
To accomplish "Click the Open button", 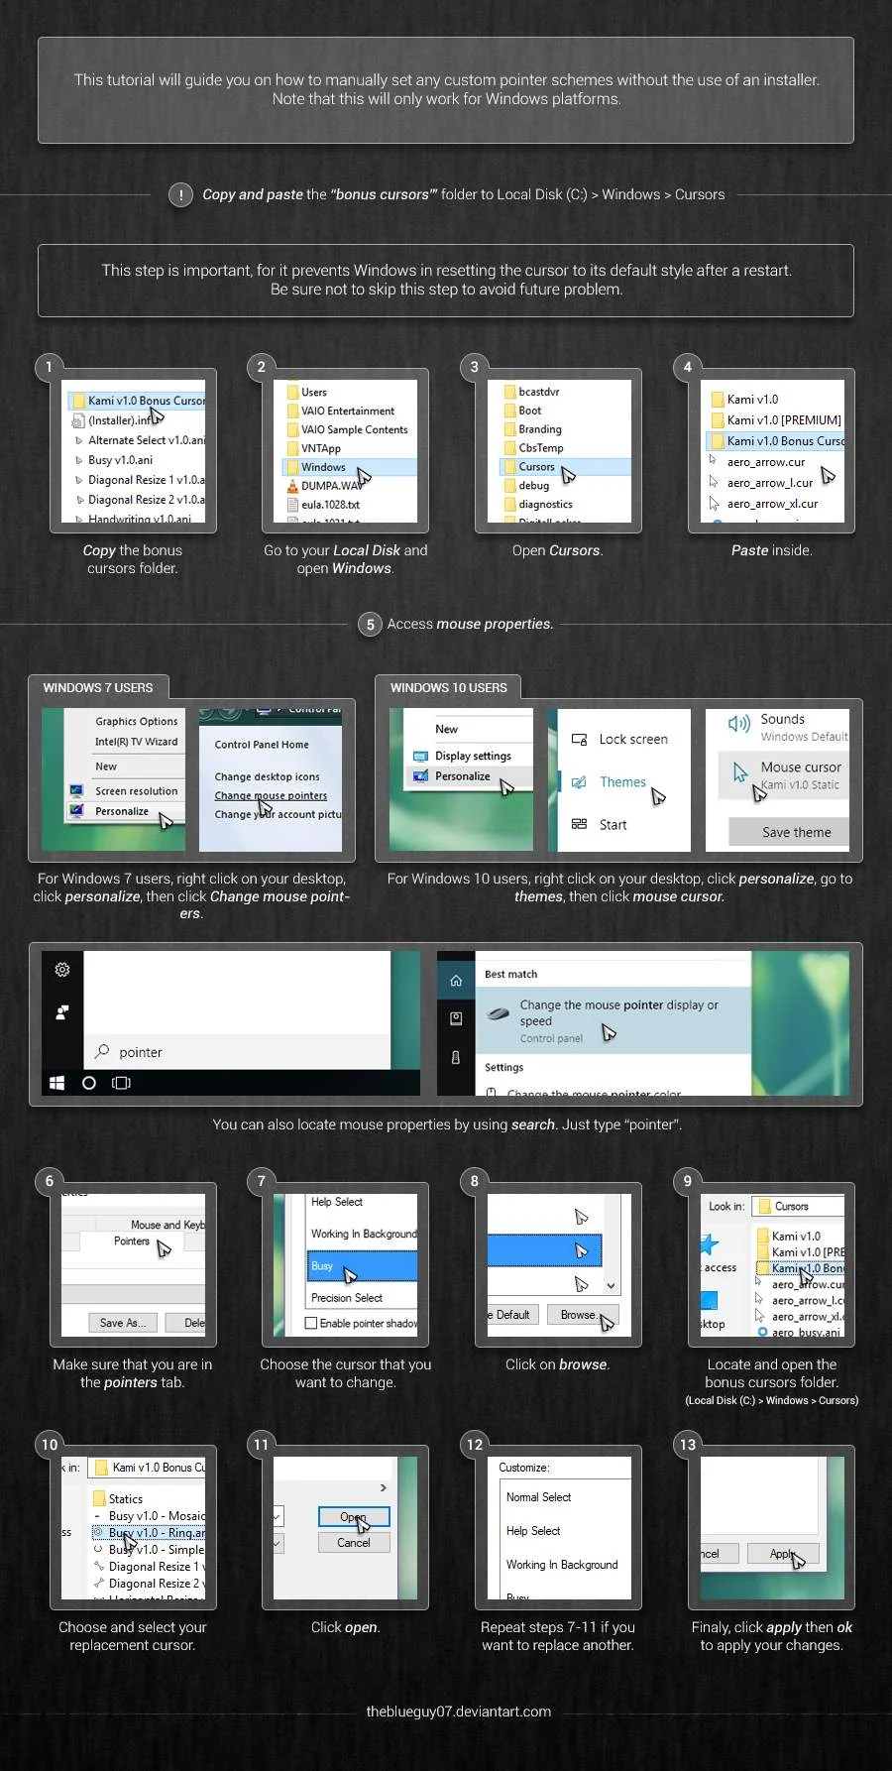I will pyautogui.click(x=354, y=1517).
